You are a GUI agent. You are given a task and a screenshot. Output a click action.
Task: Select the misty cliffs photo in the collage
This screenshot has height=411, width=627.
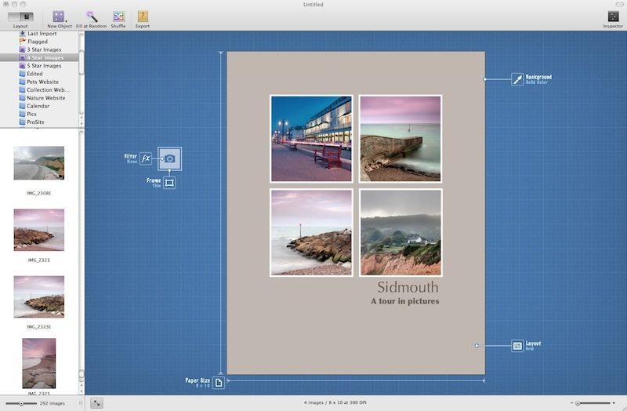[x=400, y=232]
